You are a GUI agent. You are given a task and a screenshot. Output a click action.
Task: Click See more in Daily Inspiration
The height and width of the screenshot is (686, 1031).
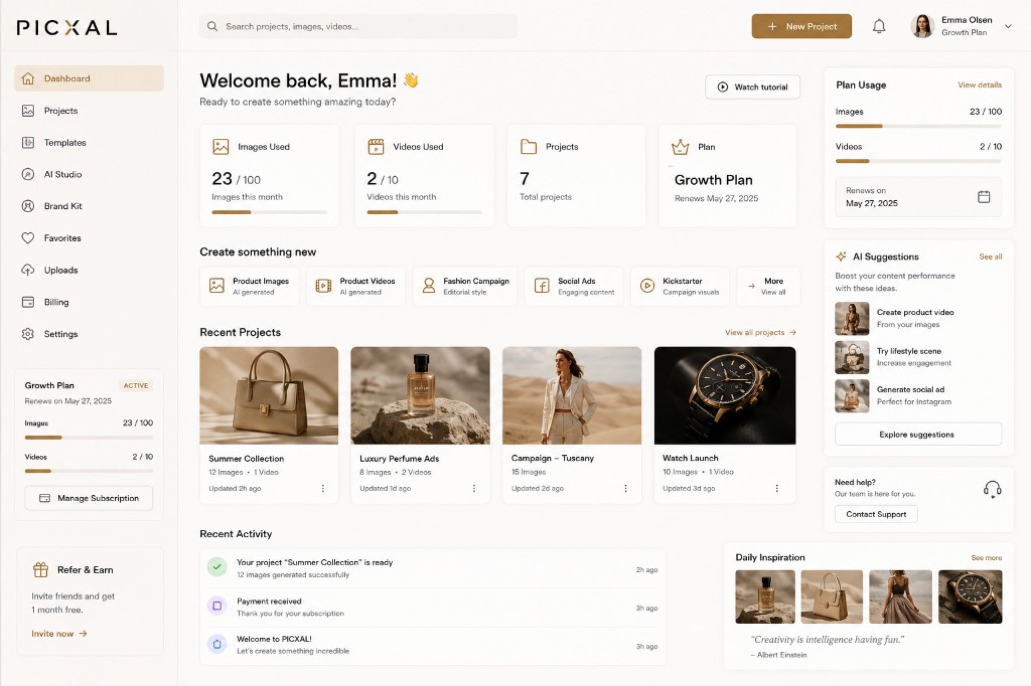point(986,558)
